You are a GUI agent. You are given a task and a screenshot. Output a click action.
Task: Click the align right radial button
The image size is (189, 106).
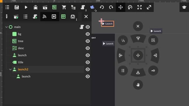click(155, 55)
